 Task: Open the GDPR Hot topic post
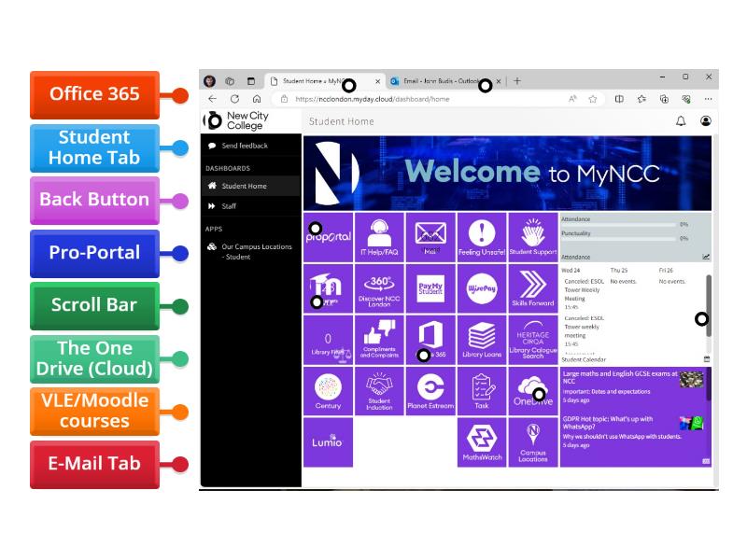click(x=616, y=428)
